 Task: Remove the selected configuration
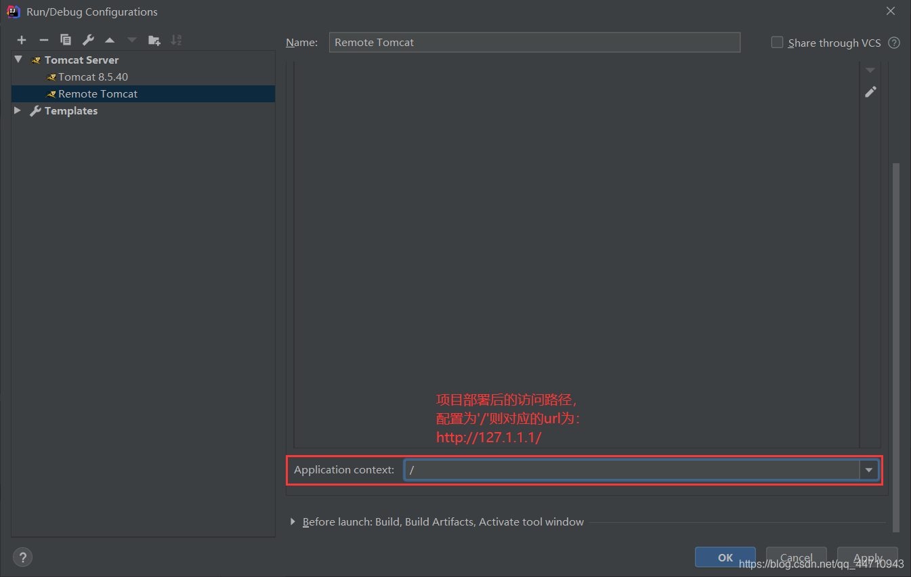tap(43, 40)
